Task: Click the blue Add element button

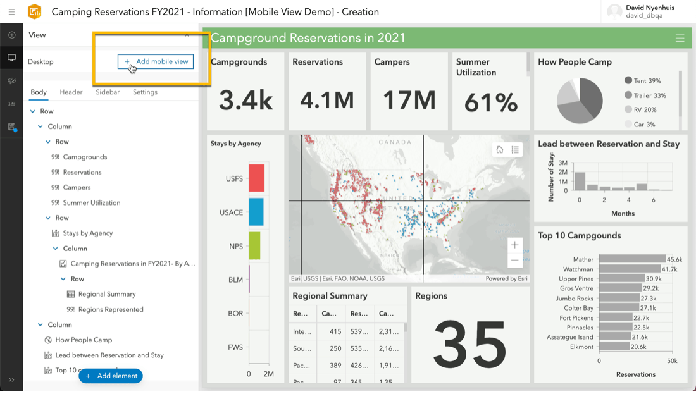Action: (111, 376)
